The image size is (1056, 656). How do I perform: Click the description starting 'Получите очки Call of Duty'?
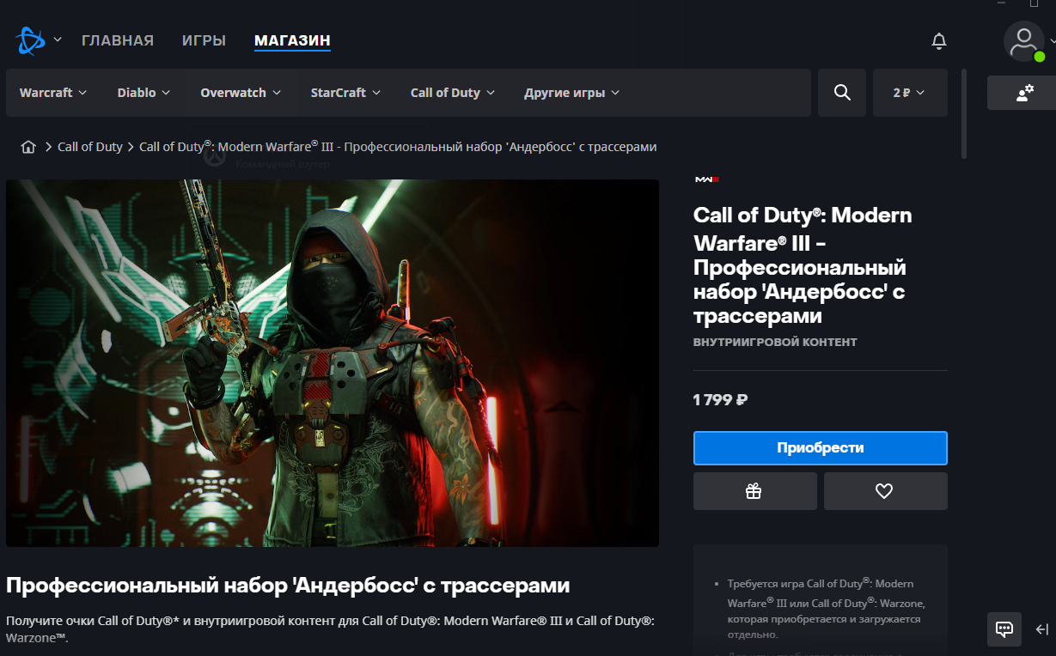(330, 629)
